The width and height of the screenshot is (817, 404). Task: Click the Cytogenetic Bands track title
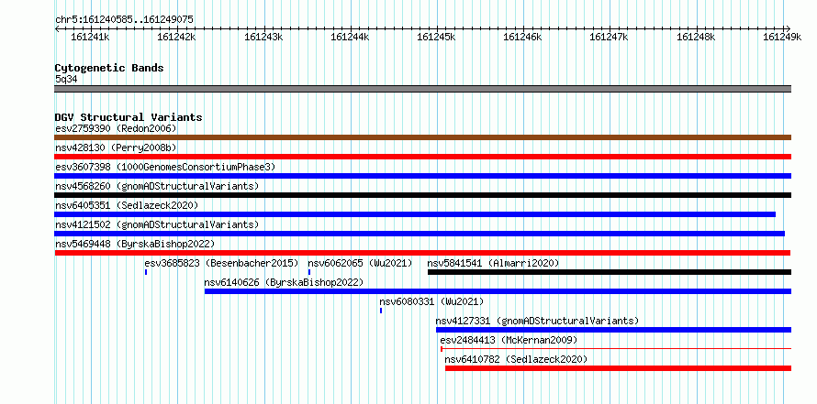coord(109,68)
